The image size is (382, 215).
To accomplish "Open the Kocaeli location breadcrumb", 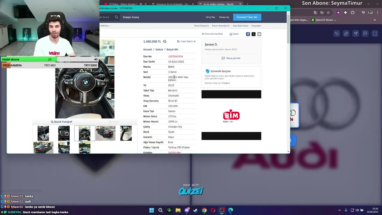I will (147, 50).
